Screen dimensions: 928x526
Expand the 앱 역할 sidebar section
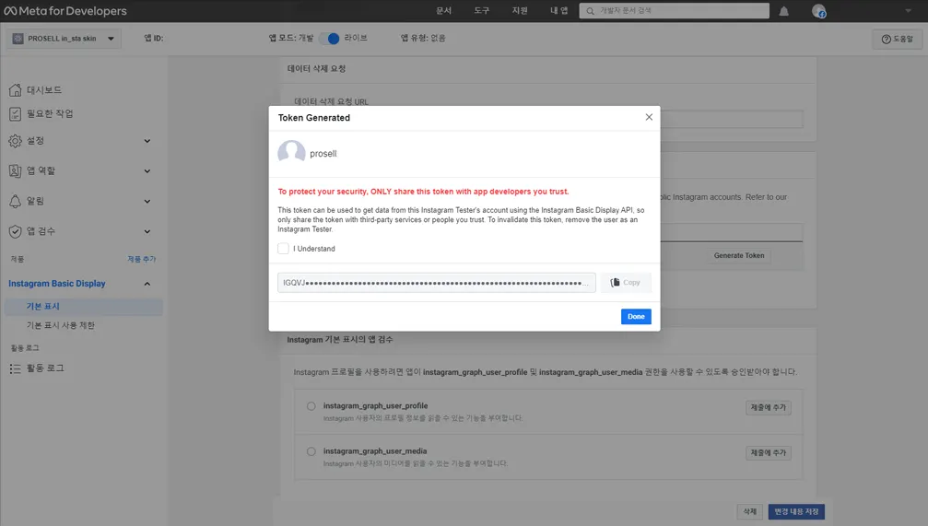[147, 171]
